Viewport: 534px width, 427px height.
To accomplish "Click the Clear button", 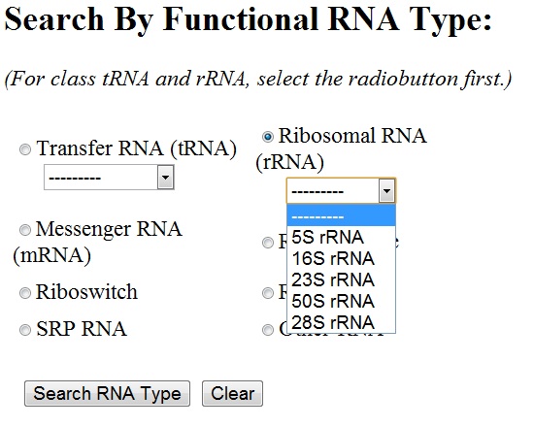I will coord(233,394).
